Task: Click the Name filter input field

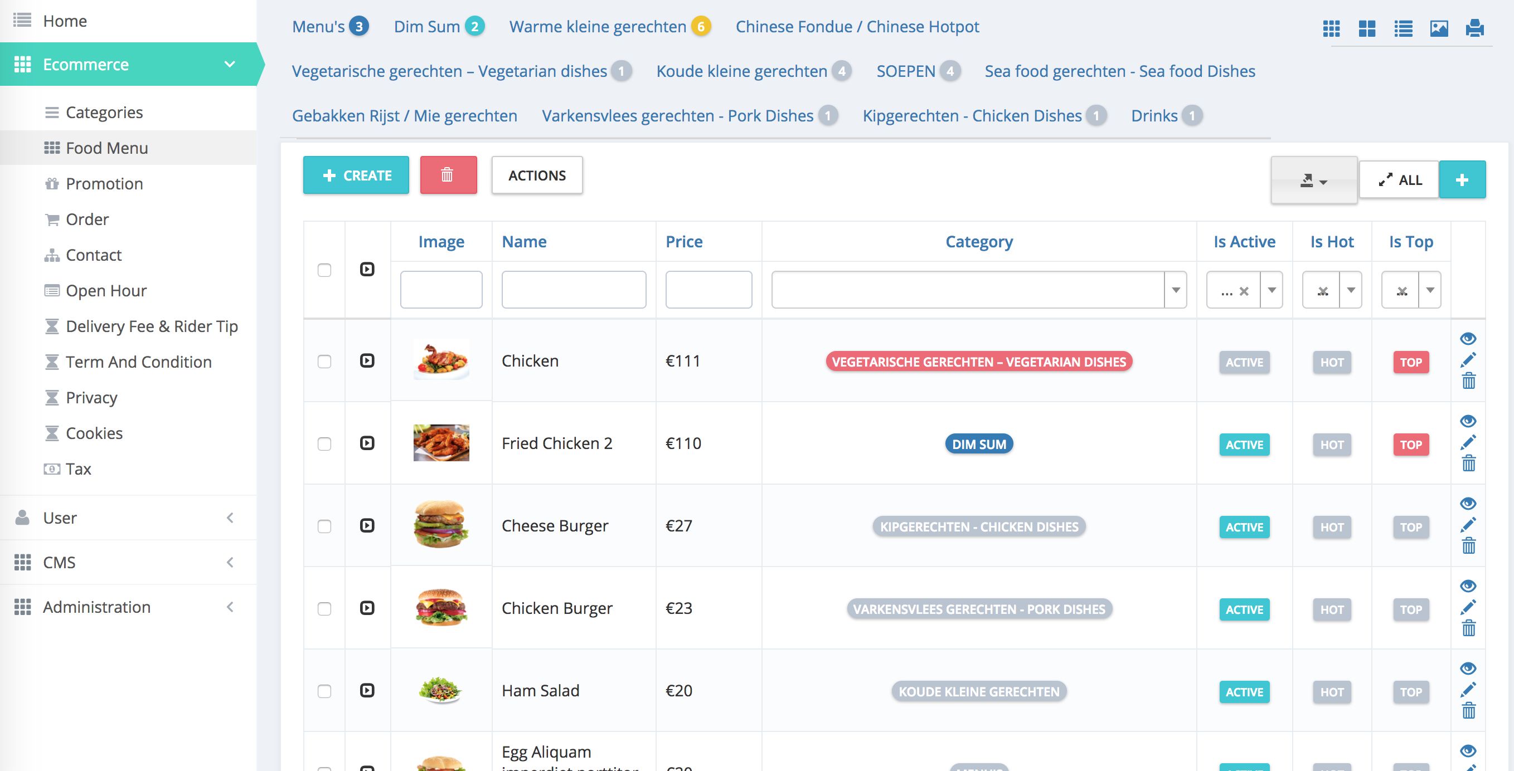Action: click(x=574, y=290)
